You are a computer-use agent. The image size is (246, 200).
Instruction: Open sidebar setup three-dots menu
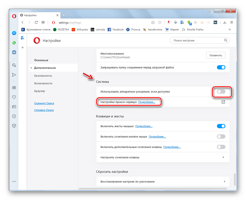coord(14,182)
